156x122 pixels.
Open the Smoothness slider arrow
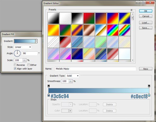[x=70, y=81]
